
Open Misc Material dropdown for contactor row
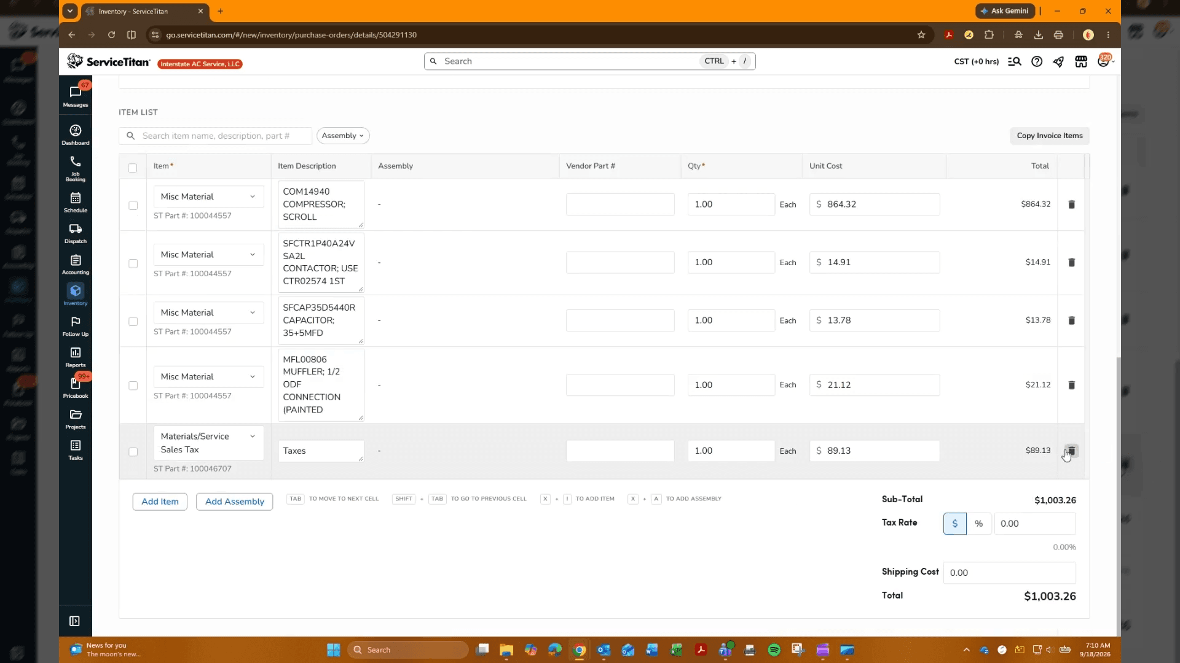click(x=208, y=255)
